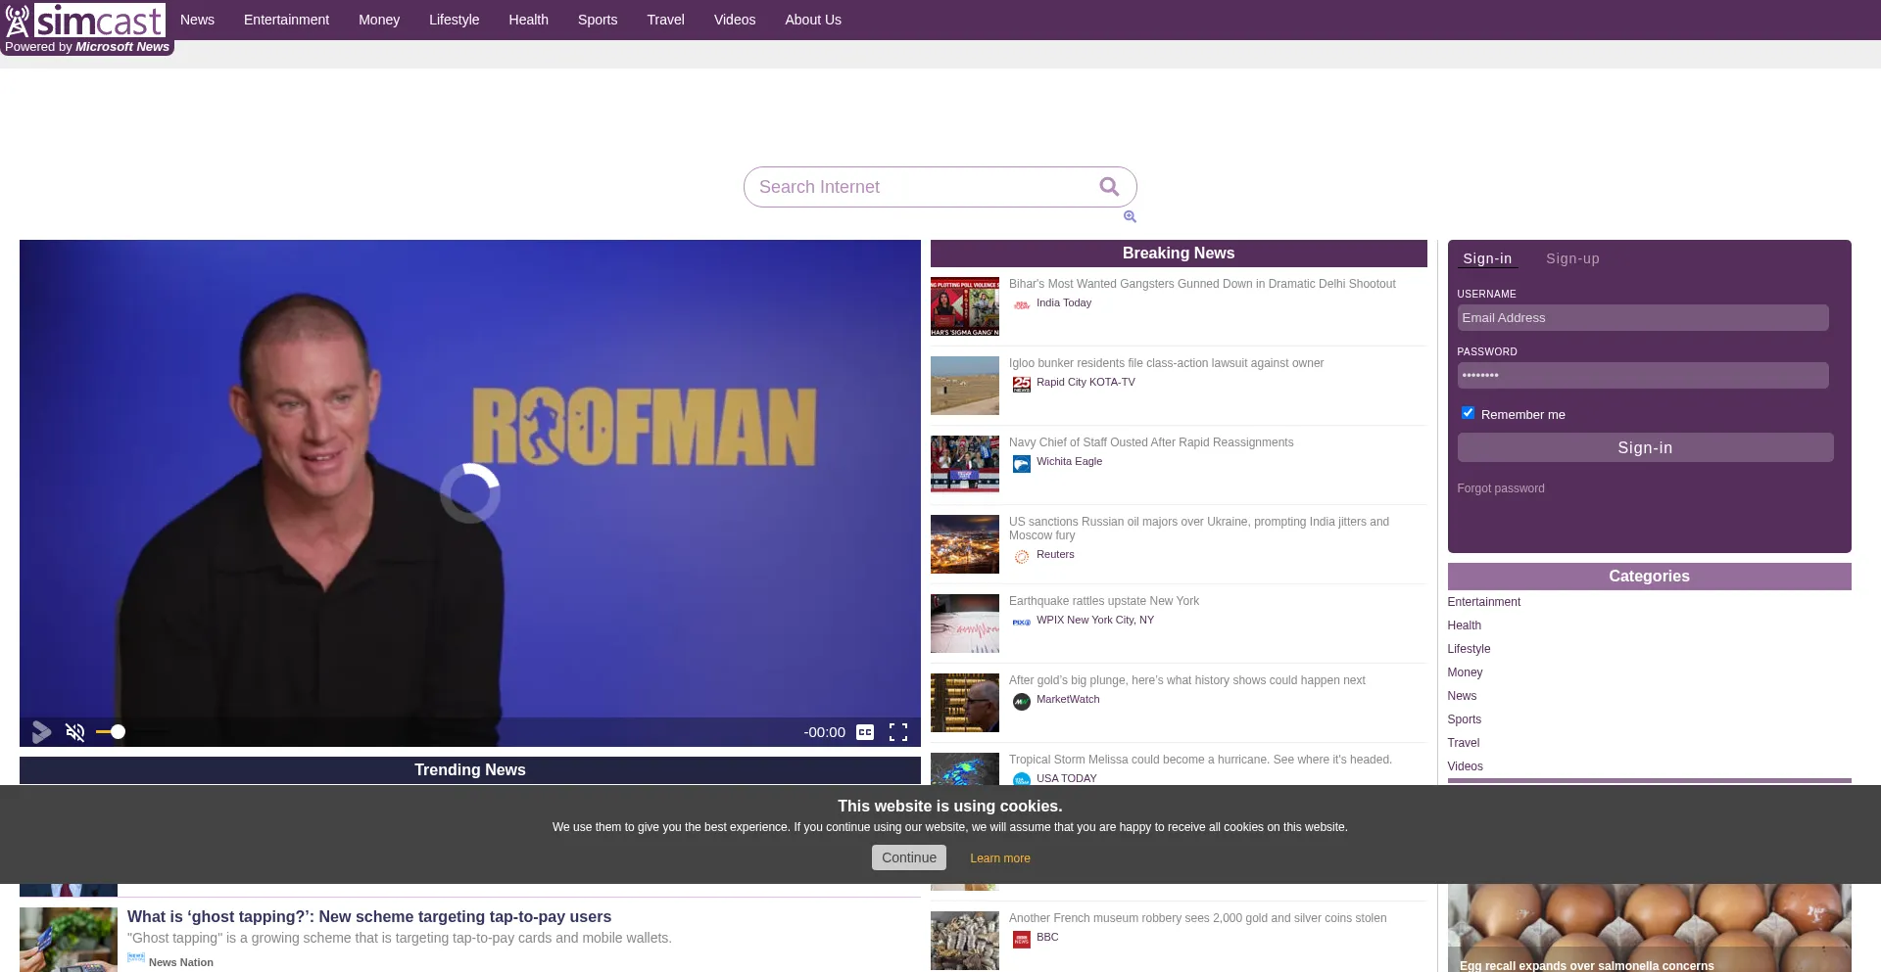This screenshot has height=972, width=1881.
Task: Click the small zoom icon below search
Action: click(1130, 217)
